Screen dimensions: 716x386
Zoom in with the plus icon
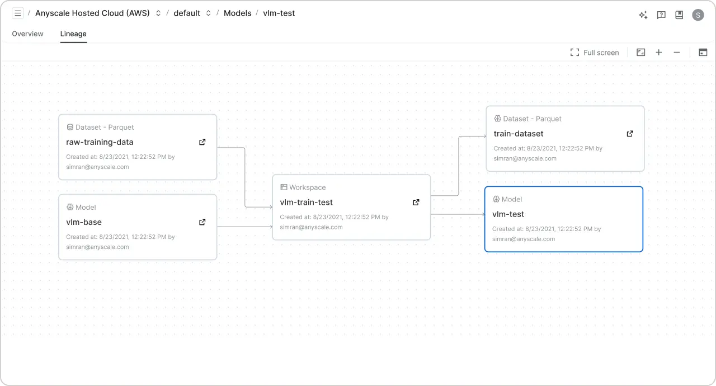tap(659, 53)
